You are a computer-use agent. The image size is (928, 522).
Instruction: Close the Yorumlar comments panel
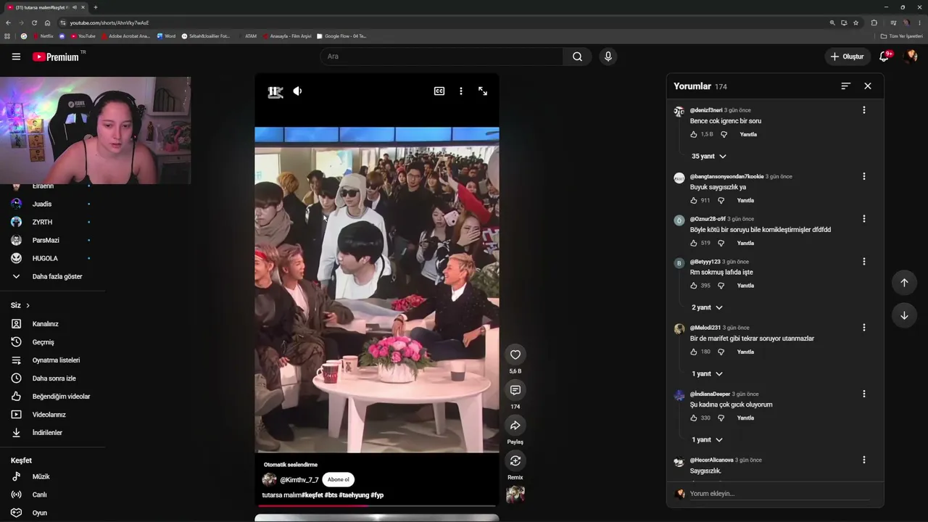point(868,86)
